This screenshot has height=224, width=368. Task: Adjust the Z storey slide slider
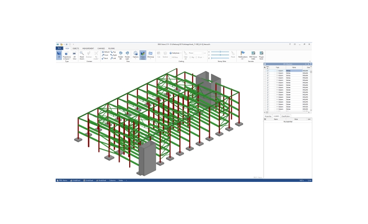[220, 58]
